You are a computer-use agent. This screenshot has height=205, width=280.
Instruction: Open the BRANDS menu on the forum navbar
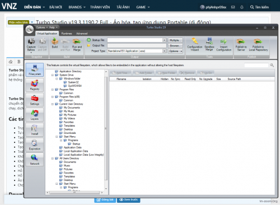click(77, 7)
